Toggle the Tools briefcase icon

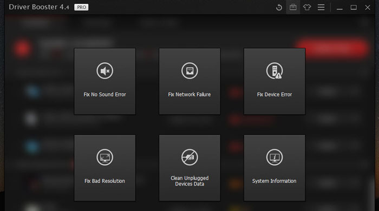[293, 7]
